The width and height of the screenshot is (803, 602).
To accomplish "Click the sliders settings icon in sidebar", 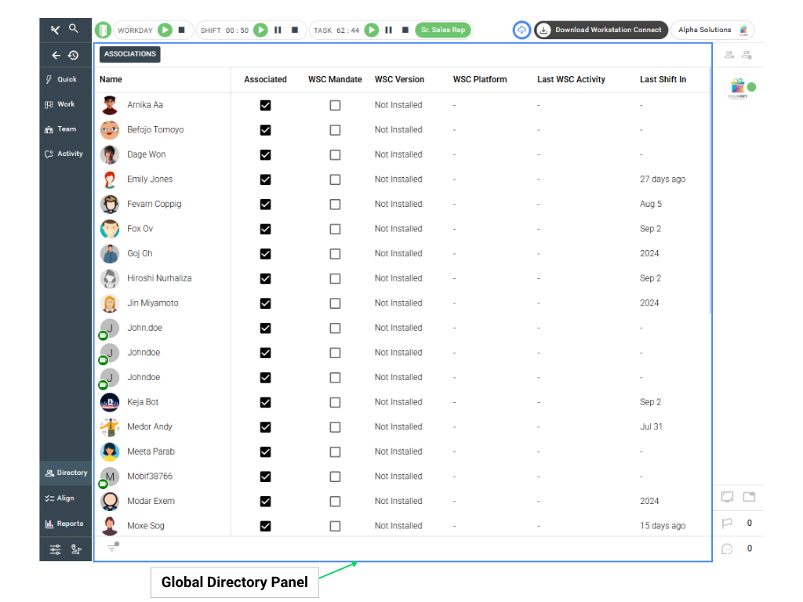I will [55, 549].
